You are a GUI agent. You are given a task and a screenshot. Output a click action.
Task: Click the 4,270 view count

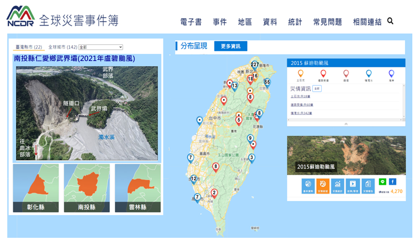(396, 191)
